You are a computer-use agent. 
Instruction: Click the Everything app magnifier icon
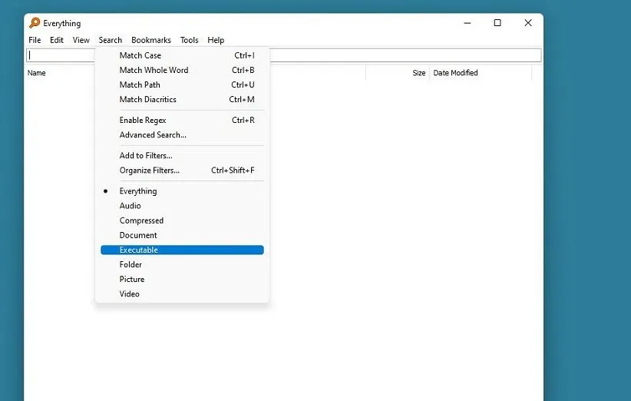click(35, 23)
